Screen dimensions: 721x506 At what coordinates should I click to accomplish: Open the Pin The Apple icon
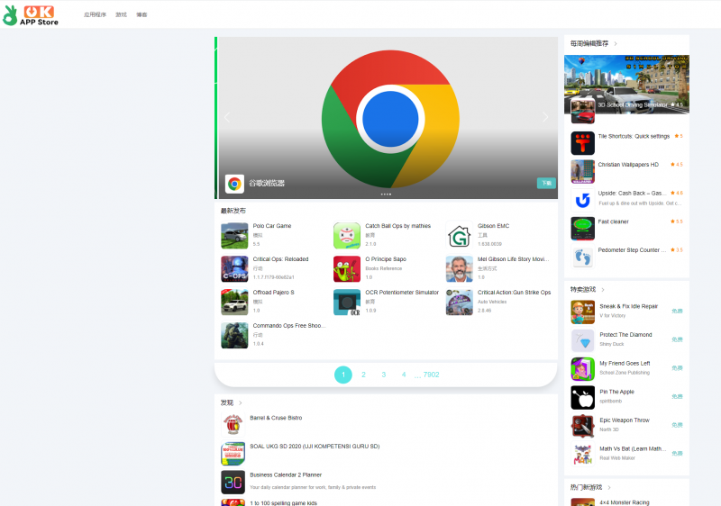[x=582, y=398]
